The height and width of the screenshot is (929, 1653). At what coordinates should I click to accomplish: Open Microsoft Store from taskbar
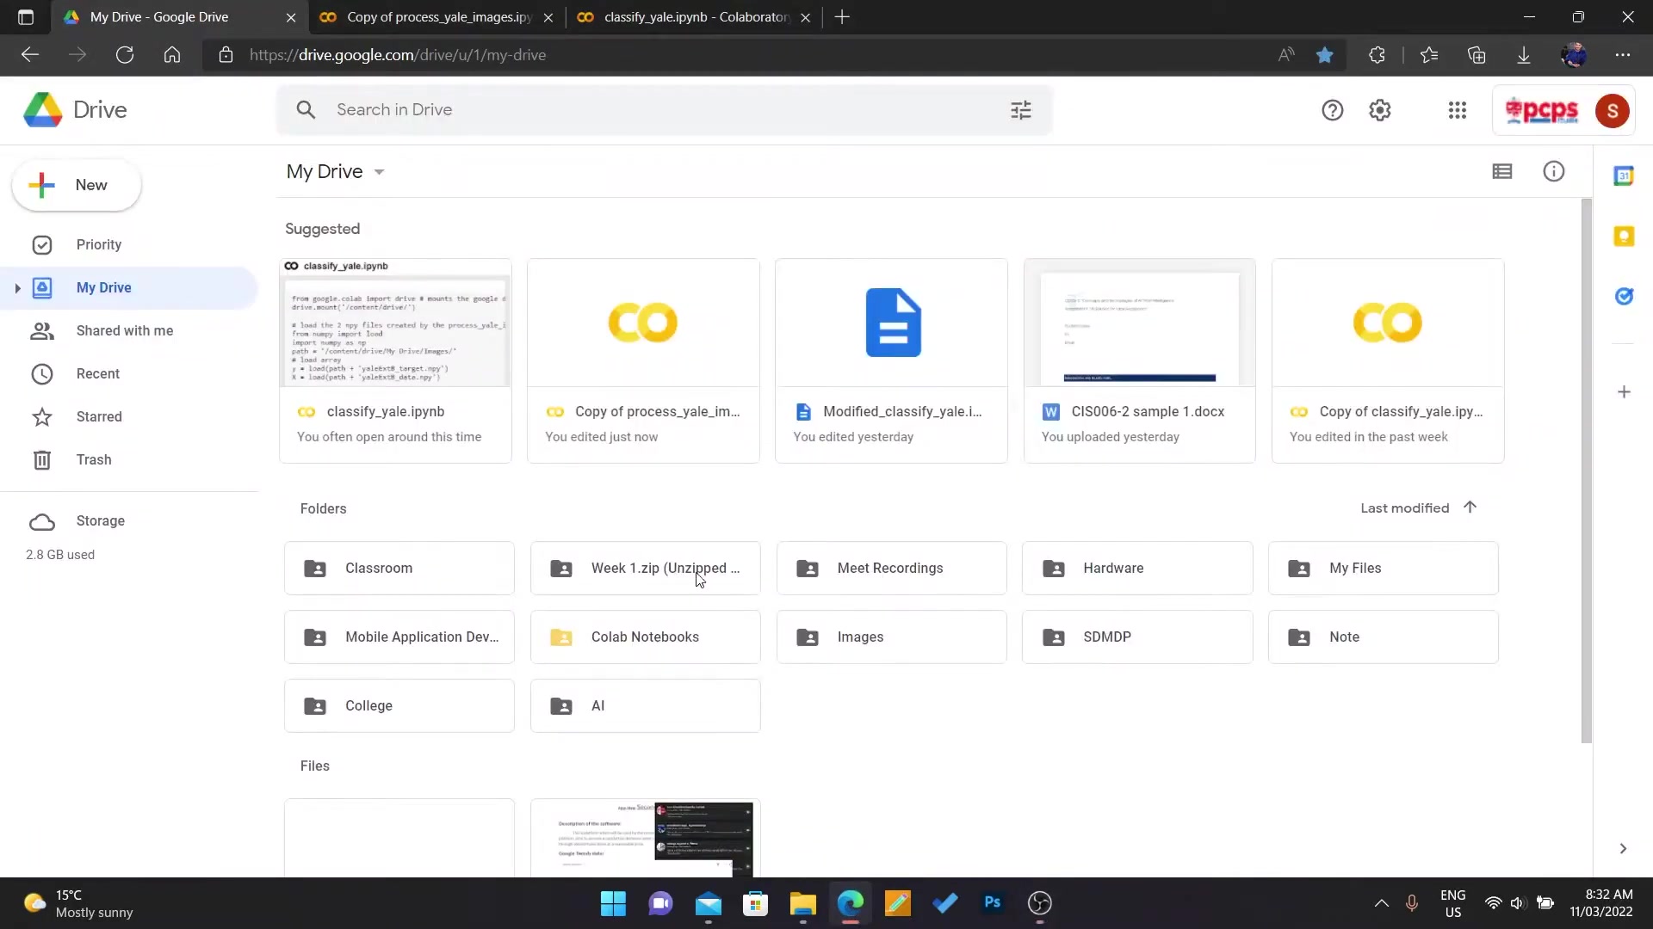(755, 903)
